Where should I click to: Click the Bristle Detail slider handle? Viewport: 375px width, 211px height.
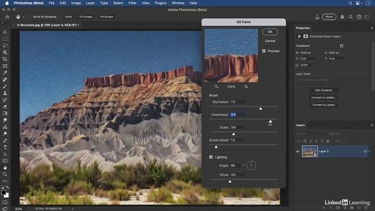tap(216, 147)
